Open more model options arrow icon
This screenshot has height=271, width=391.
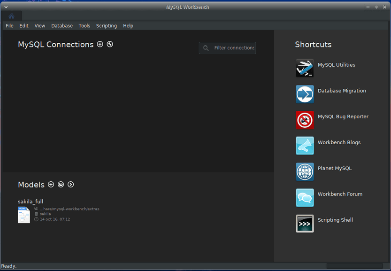pyautogui.click(x=71, y=185)
